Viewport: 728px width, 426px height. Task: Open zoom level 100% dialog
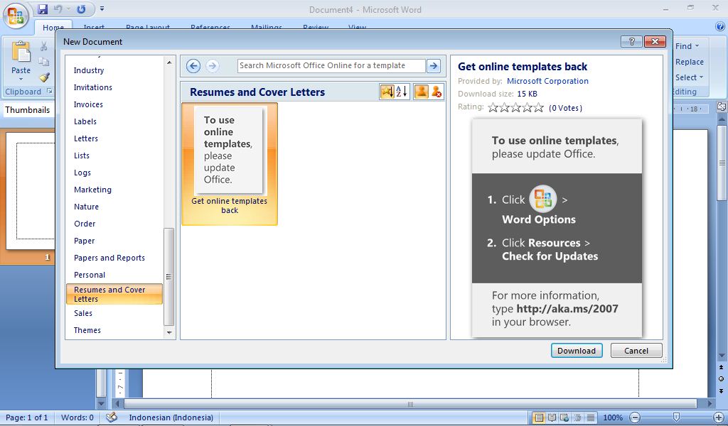613,417
